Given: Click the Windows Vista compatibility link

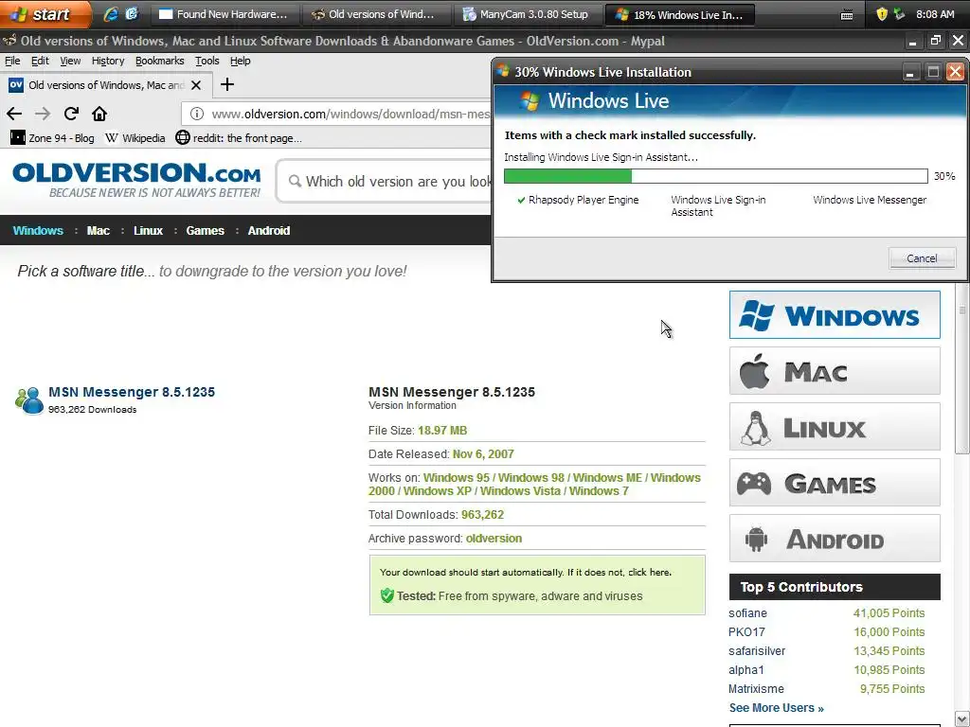Looking at the screenshot, I should [x=520, y=491].
